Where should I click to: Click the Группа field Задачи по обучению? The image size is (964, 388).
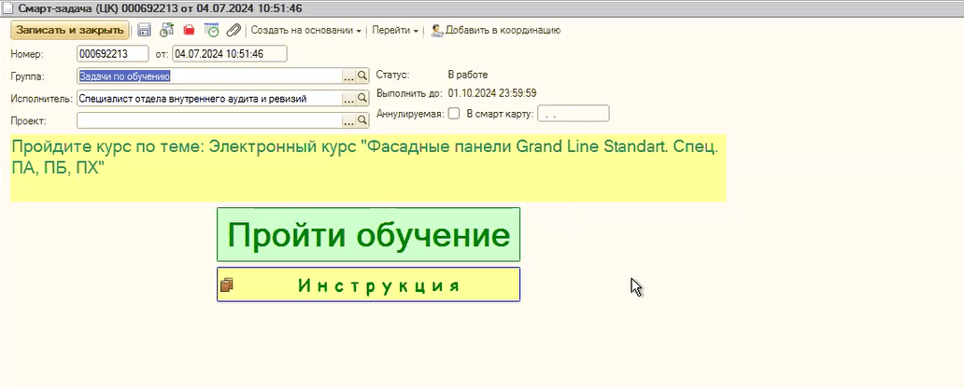(x=209, y=76)
